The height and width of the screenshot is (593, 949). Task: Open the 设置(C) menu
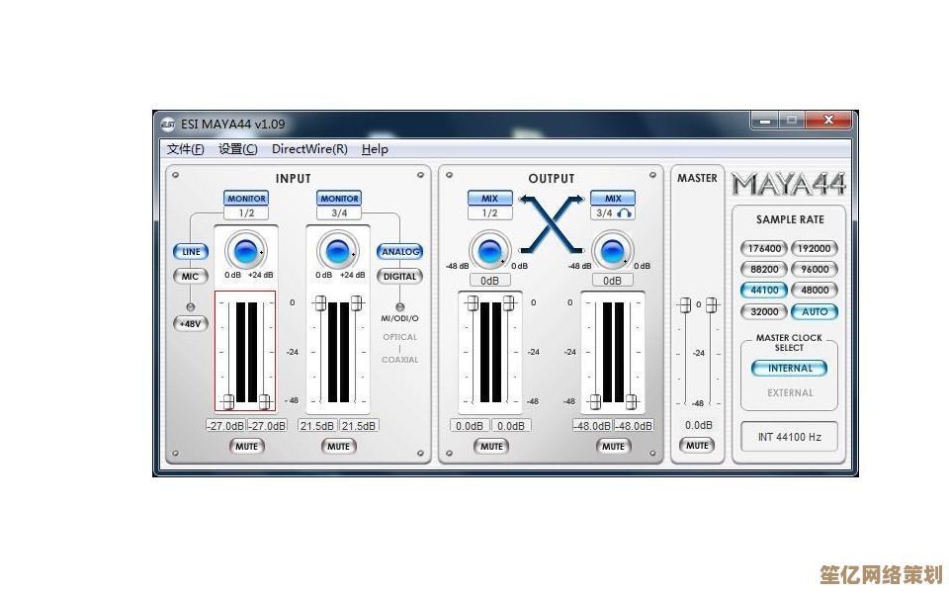click(238, 149)
